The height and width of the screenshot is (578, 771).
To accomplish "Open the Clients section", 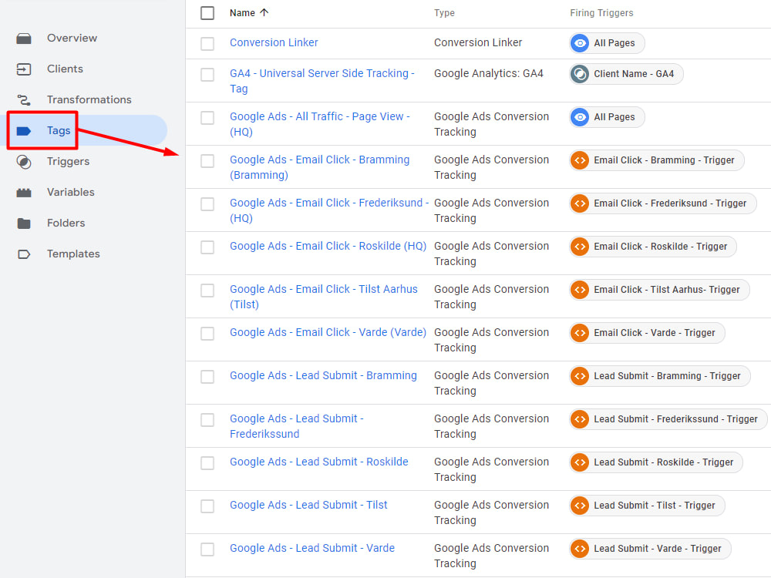I will [65, 69].
